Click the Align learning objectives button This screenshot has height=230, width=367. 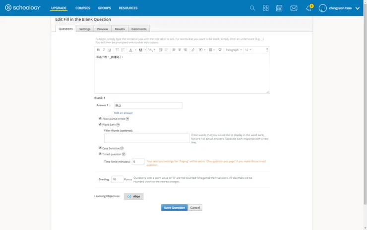[133, 196]
